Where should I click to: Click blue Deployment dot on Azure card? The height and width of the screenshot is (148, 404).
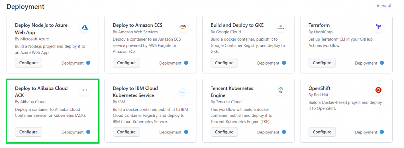(x=88, y=63)
